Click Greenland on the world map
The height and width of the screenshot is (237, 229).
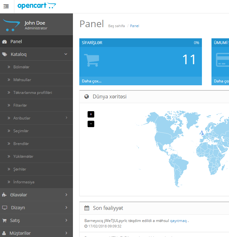pos(192,119)
